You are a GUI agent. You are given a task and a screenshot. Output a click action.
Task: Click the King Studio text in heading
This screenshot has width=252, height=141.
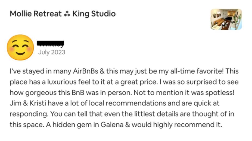click(94, 14)
